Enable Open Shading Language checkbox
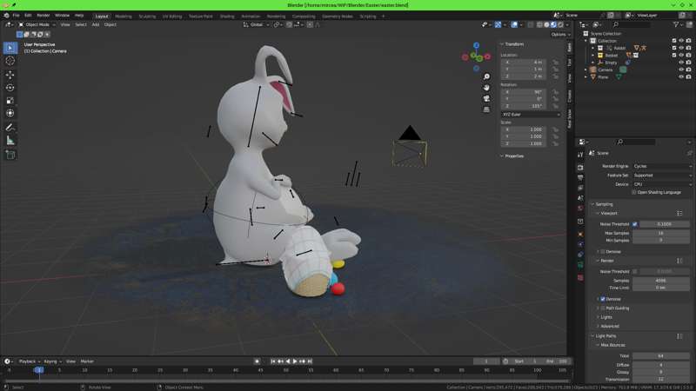Image resolution: width=696 pixels, height=391 pixels. click(x=635, y=192)
